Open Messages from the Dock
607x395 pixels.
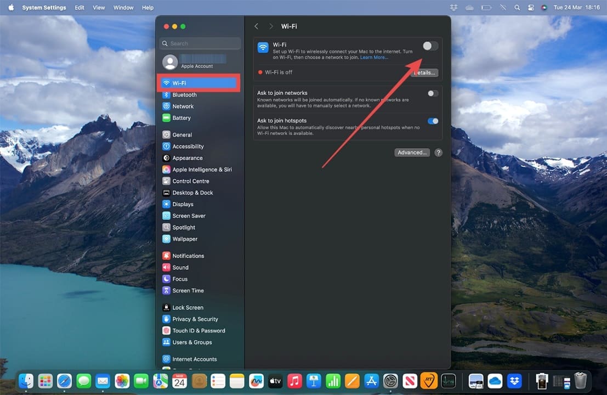[83, 381]
